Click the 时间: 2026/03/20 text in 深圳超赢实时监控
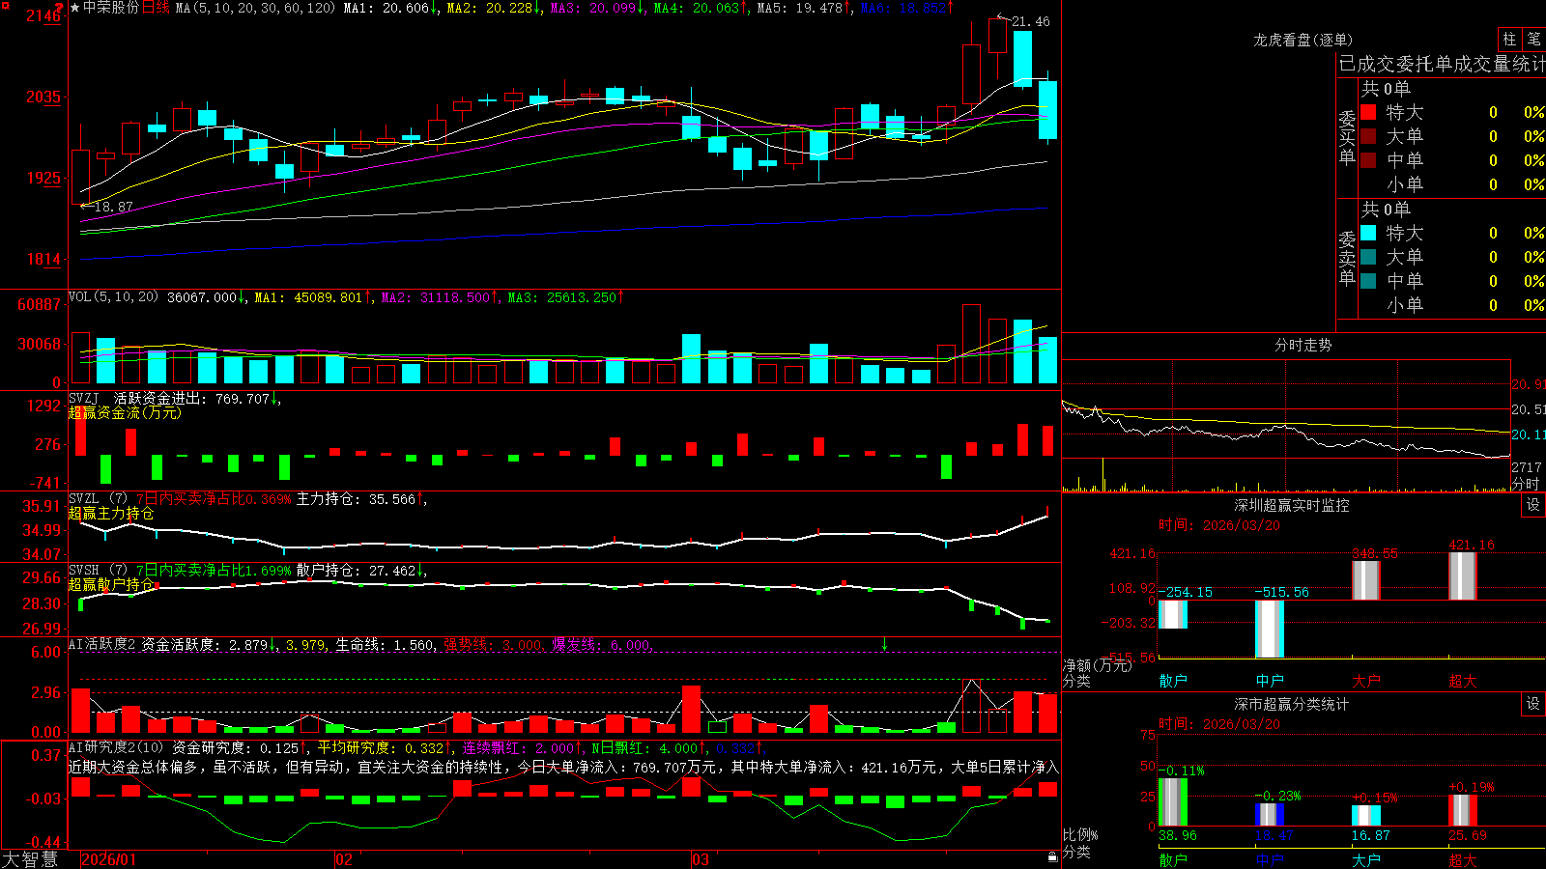This screenshot has width=1546, height=869. pyautogui.click(x=1218, y=525)
